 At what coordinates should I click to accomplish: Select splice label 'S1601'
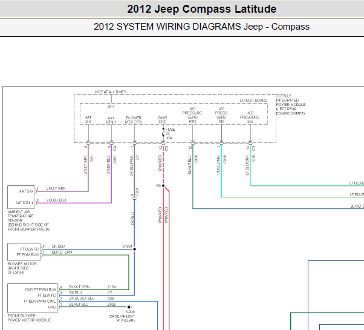127,246
